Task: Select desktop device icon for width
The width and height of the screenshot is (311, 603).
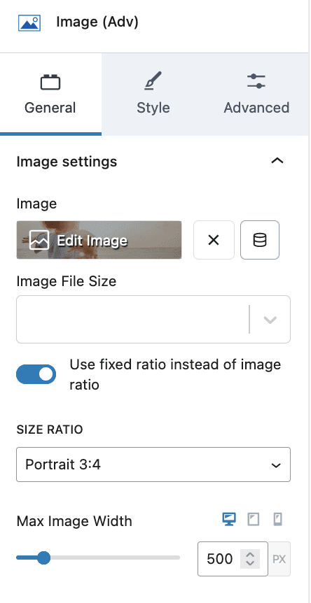Action: [229, 520]
